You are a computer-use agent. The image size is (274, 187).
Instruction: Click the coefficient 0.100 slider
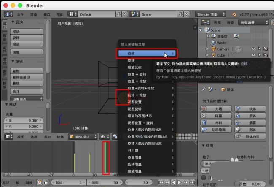[x=250, y=184]
